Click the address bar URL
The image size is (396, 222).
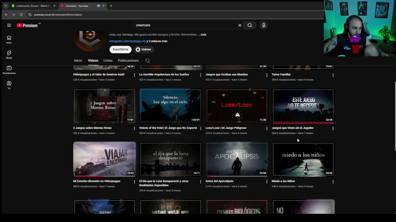tap(58, 14)
